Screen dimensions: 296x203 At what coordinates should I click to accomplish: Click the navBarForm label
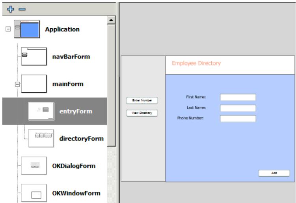pos(71,57)
